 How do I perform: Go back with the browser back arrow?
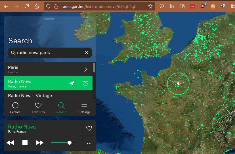pos(6,7)
